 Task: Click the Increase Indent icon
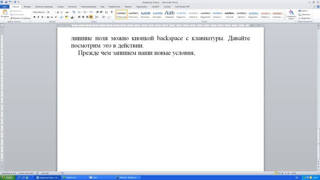coord(101,12)
